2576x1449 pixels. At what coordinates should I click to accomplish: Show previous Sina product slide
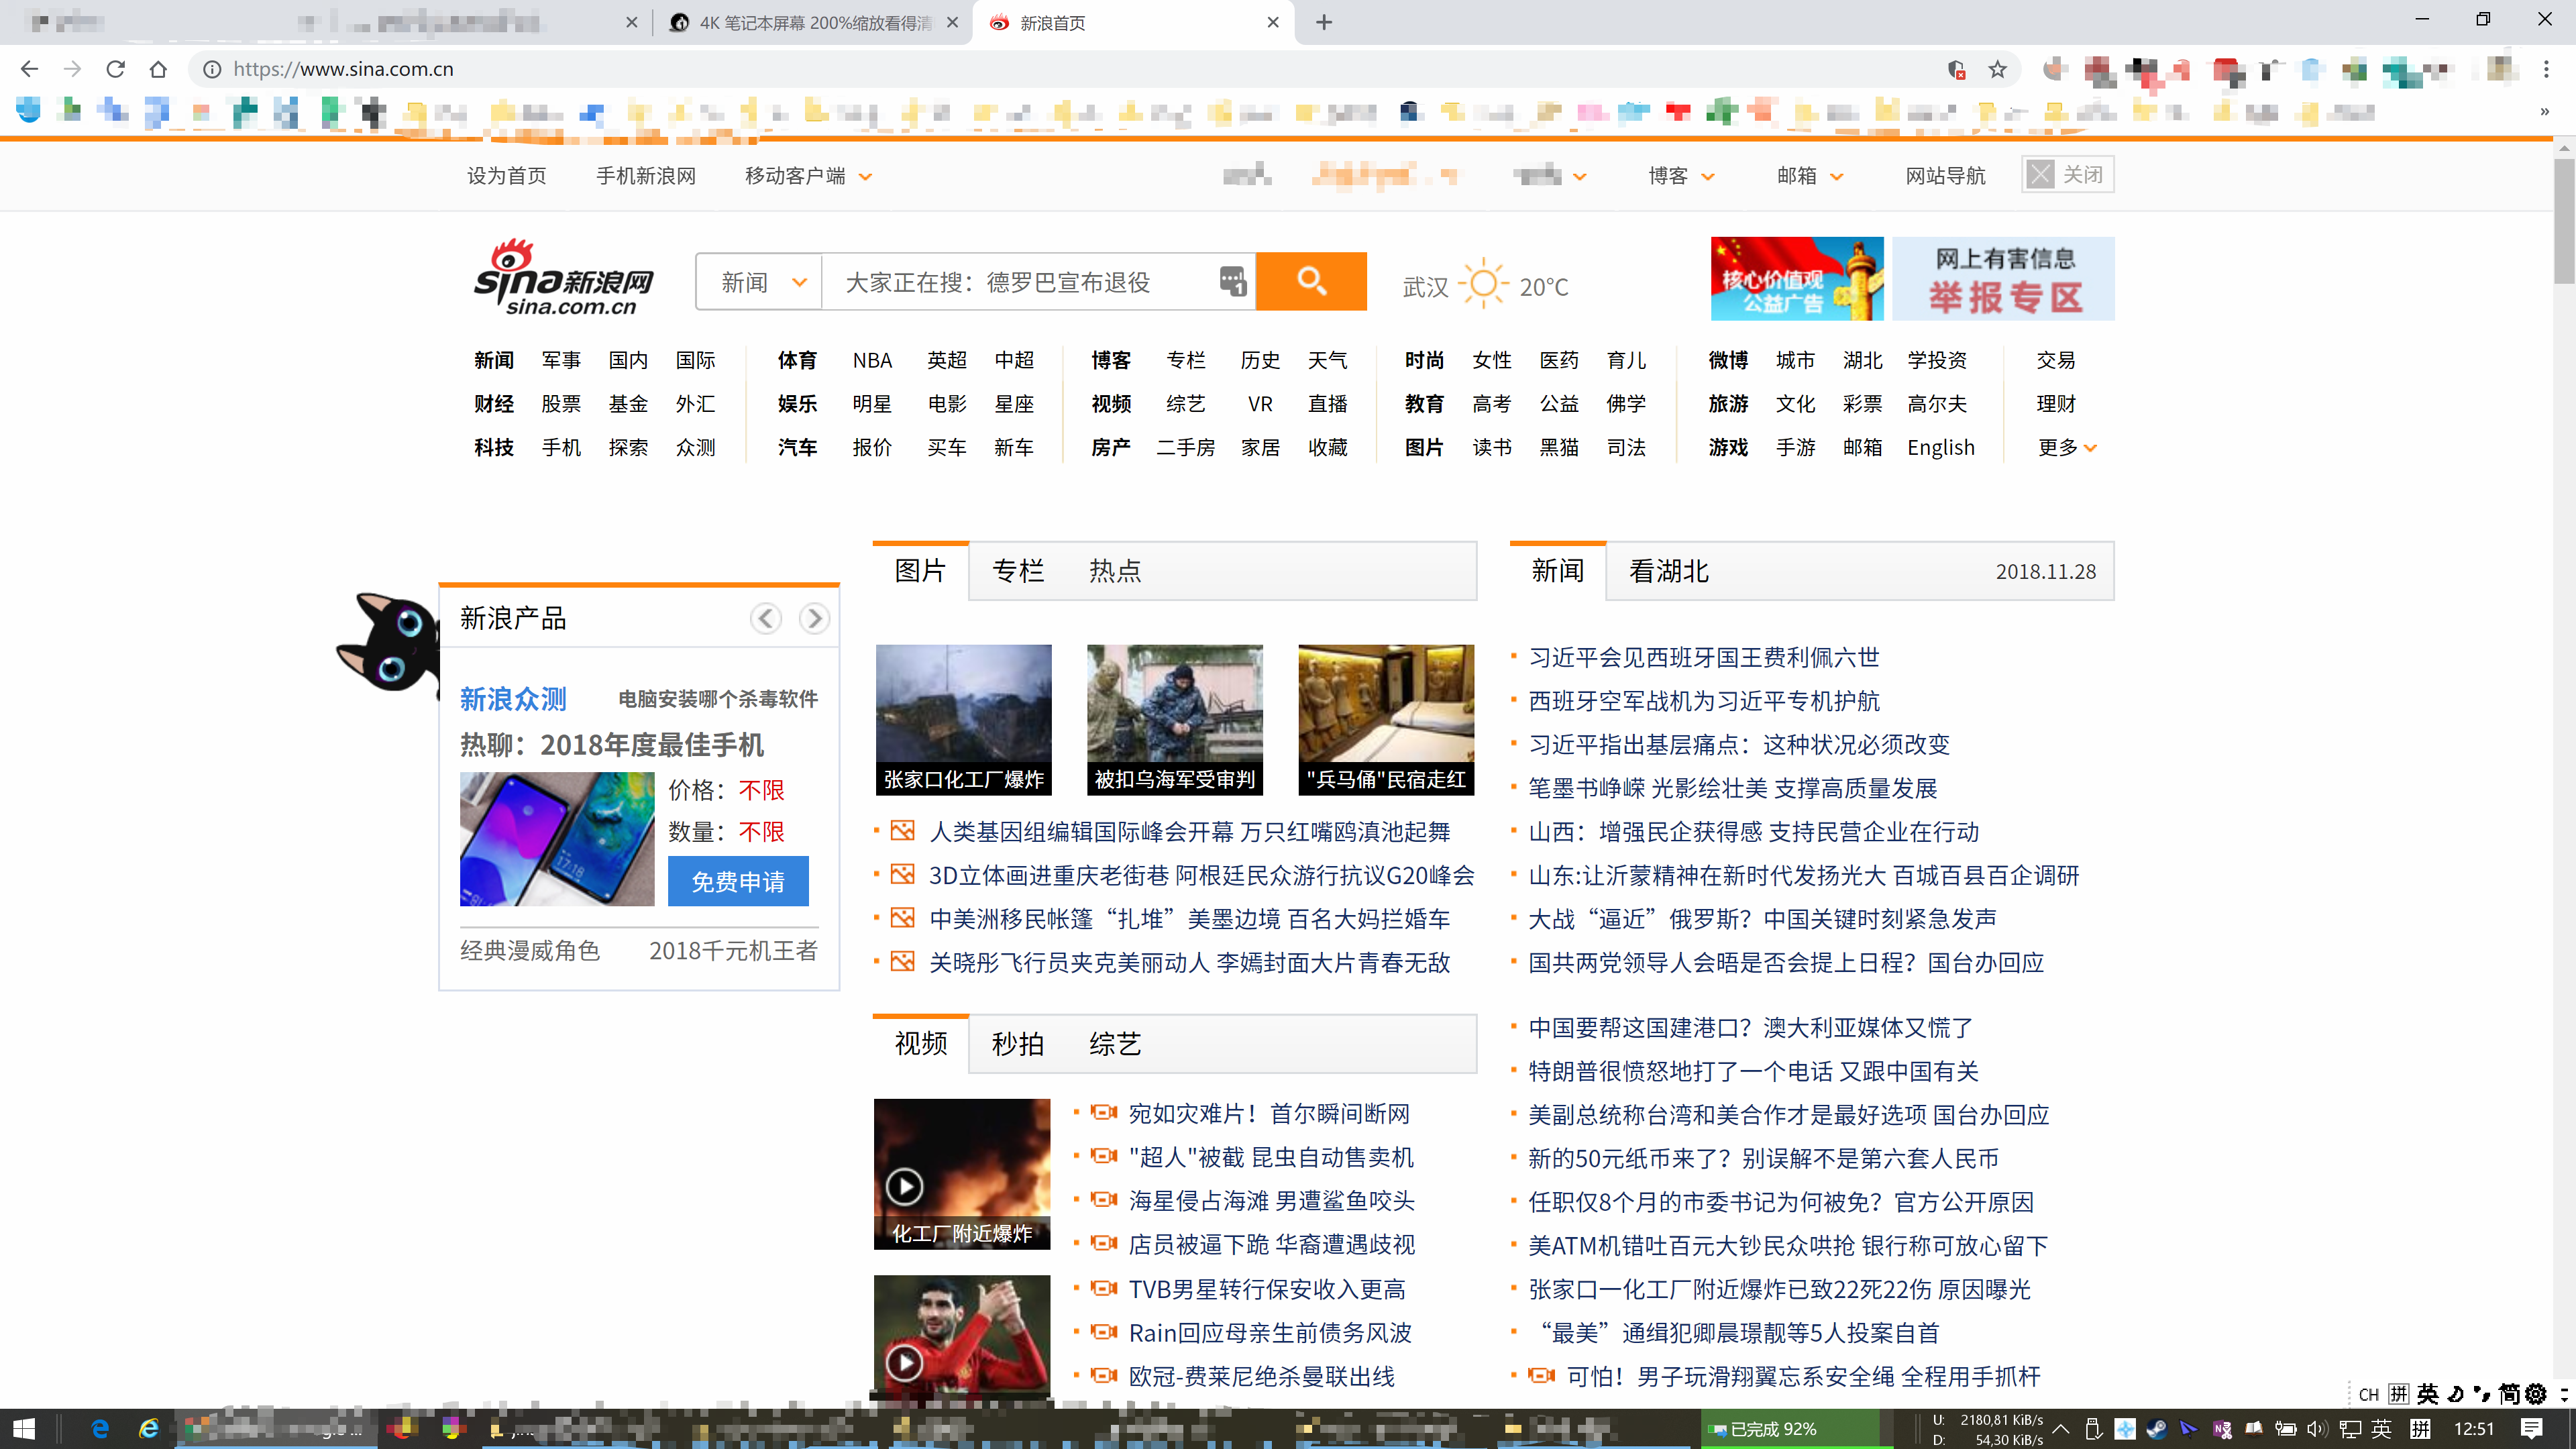tap(766, 618)
